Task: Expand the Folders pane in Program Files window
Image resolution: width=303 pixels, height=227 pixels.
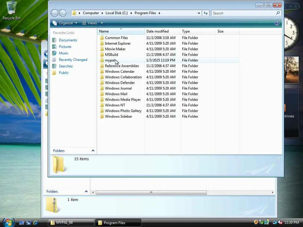Action: tap(93, 150)
